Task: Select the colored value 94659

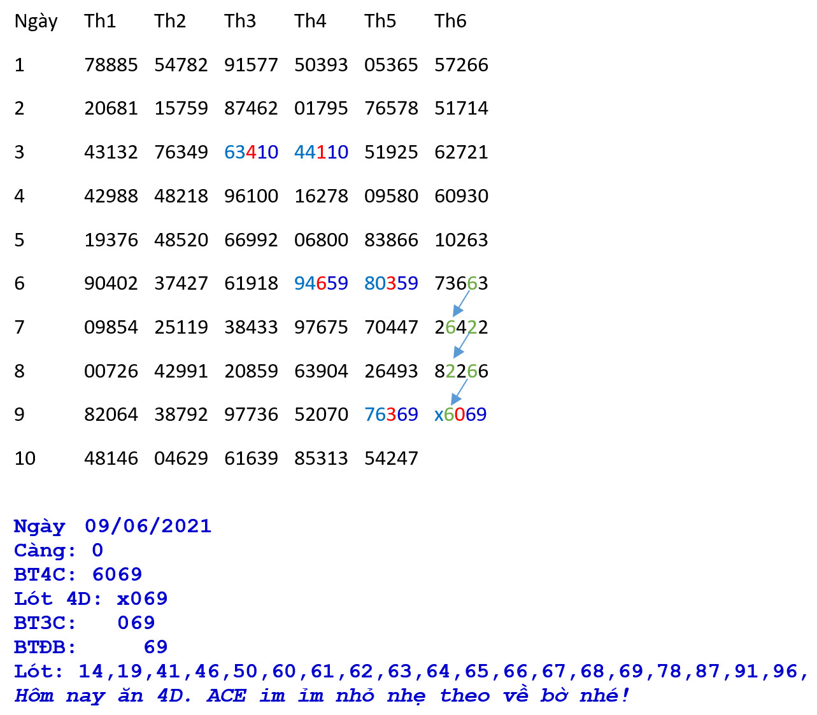Action: [x=321, y=283]
